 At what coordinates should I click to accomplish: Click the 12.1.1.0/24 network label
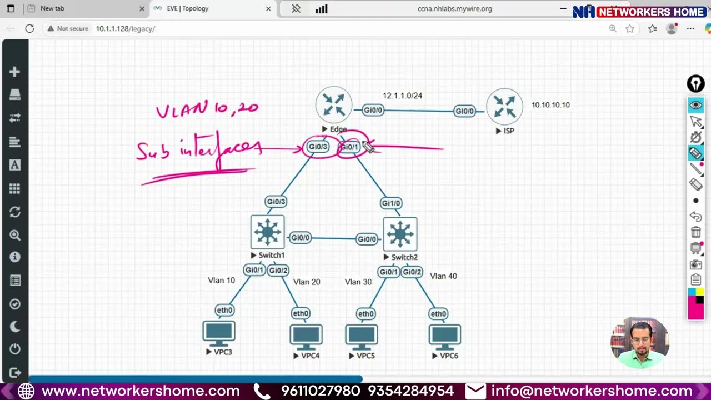coord(402,96)
